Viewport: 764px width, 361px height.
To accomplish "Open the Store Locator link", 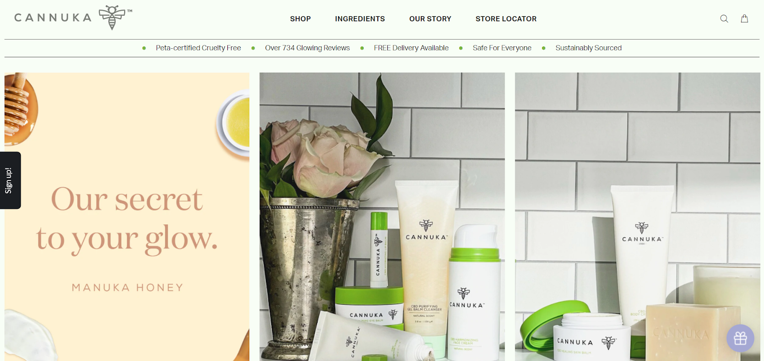I will pos(506,19).
